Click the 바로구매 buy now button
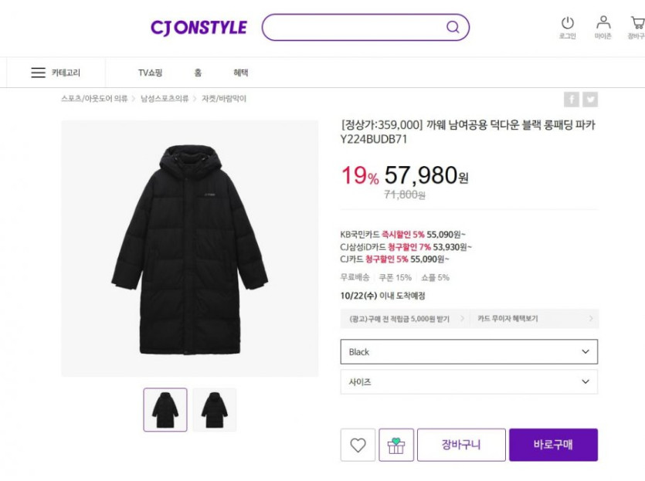645x481 pixels. point(553,445)
